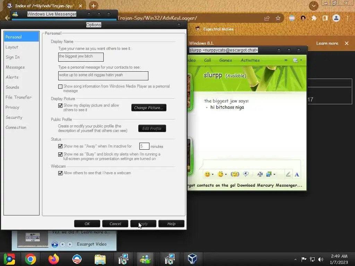Launch Firefox from the taskbar
This screenshot has height=266, width=355.
click(x=54, y=259)
